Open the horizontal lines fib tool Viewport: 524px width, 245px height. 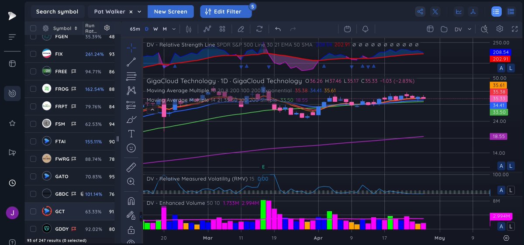(131, 76)
